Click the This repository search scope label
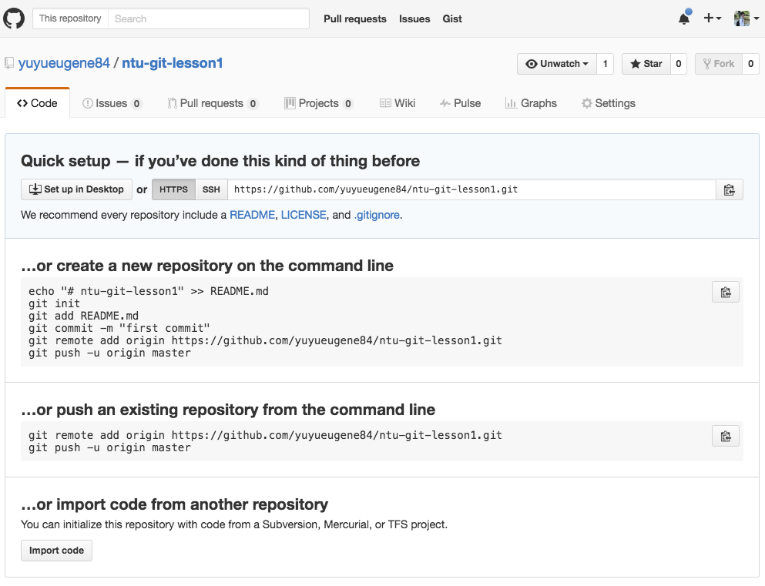This screenshot has width=765, height=586. click(x=70, y=18)
